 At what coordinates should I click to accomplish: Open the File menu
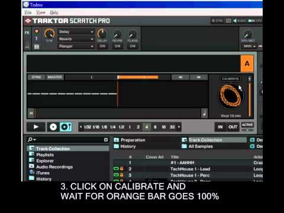28,12
